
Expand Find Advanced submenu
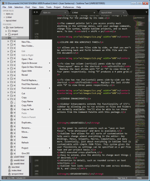[x=50, y=88]
